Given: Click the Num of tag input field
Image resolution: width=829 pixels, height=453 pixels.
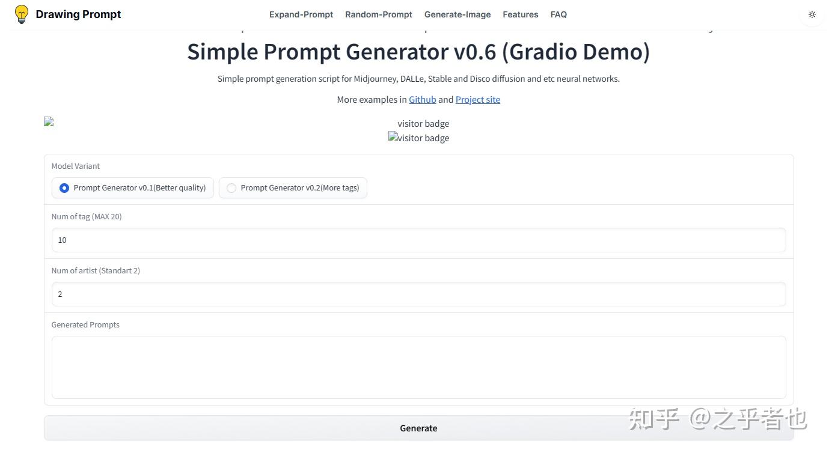Looking at the screenshot, I should 418,240.
